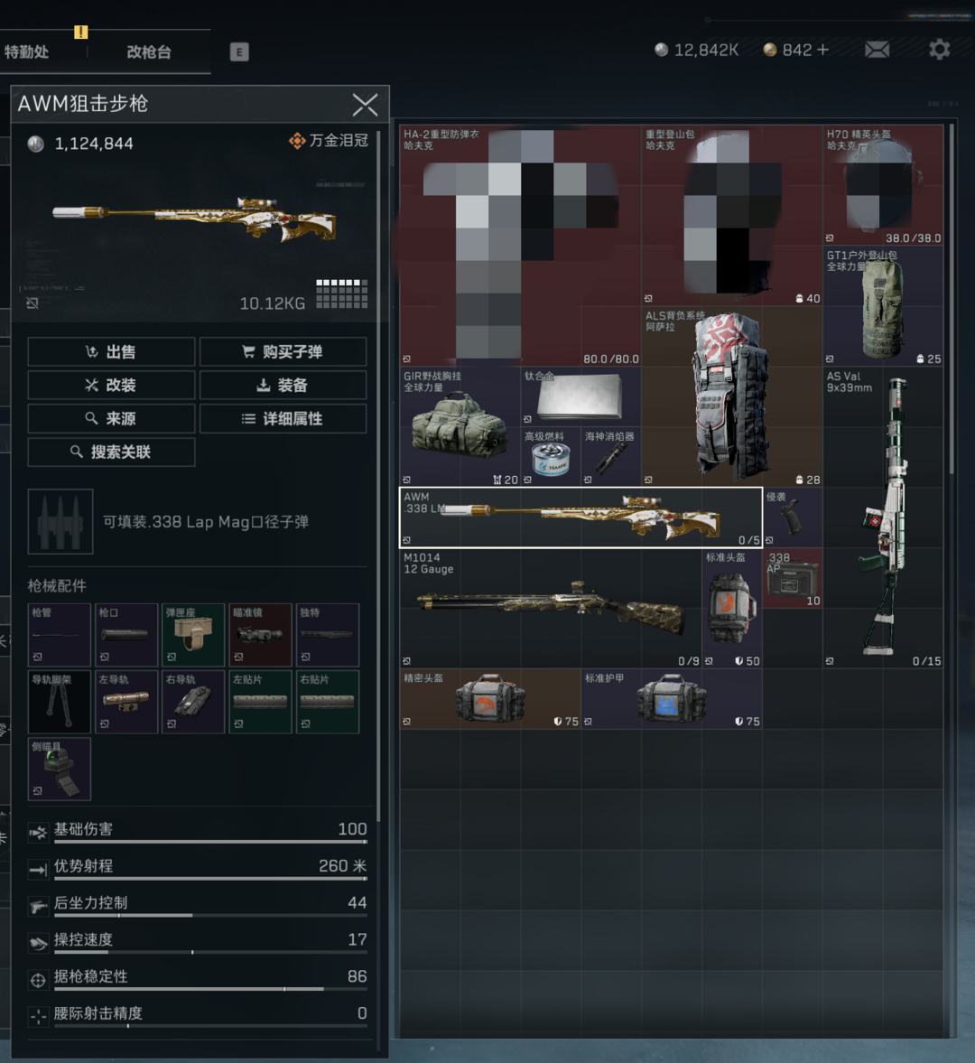Click the 出售 sell button
The height and width of the screenshot is (1063, 975).
point(111,352)
